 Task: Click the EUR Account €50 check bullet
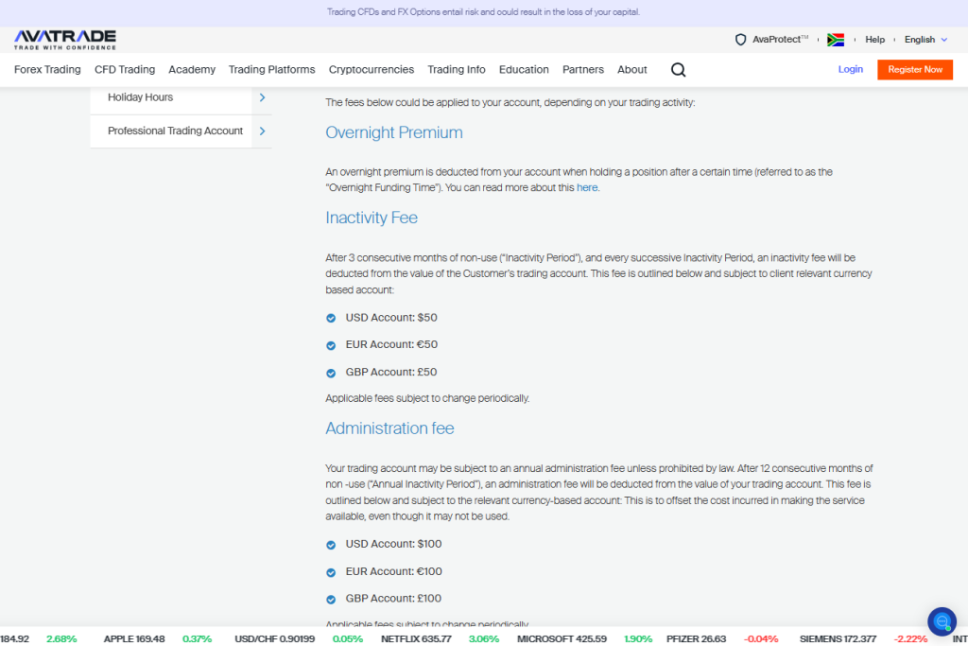pyautogui.click(x=331, y=345)
